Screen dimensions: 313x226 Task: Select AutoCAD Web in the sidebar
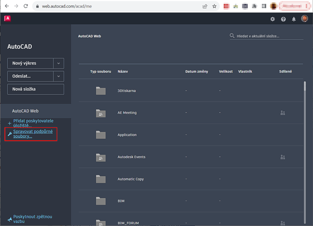tap(25, 111)
